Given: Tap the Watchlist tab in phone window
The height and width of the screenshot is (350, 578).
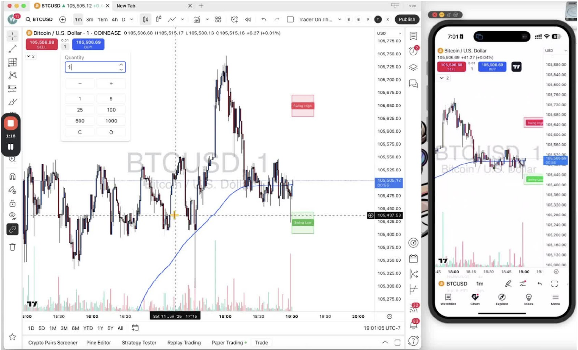Looking at the screenshot, I should pyautogui.click(x=448, y=299).
